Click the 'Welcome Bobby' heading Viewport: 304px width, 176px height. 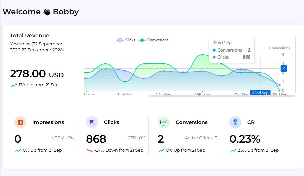(x=41, y=12)
